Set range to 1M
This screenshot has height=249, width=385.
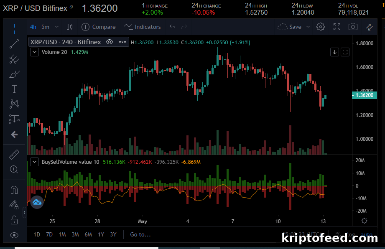click(x=62, y=234)
